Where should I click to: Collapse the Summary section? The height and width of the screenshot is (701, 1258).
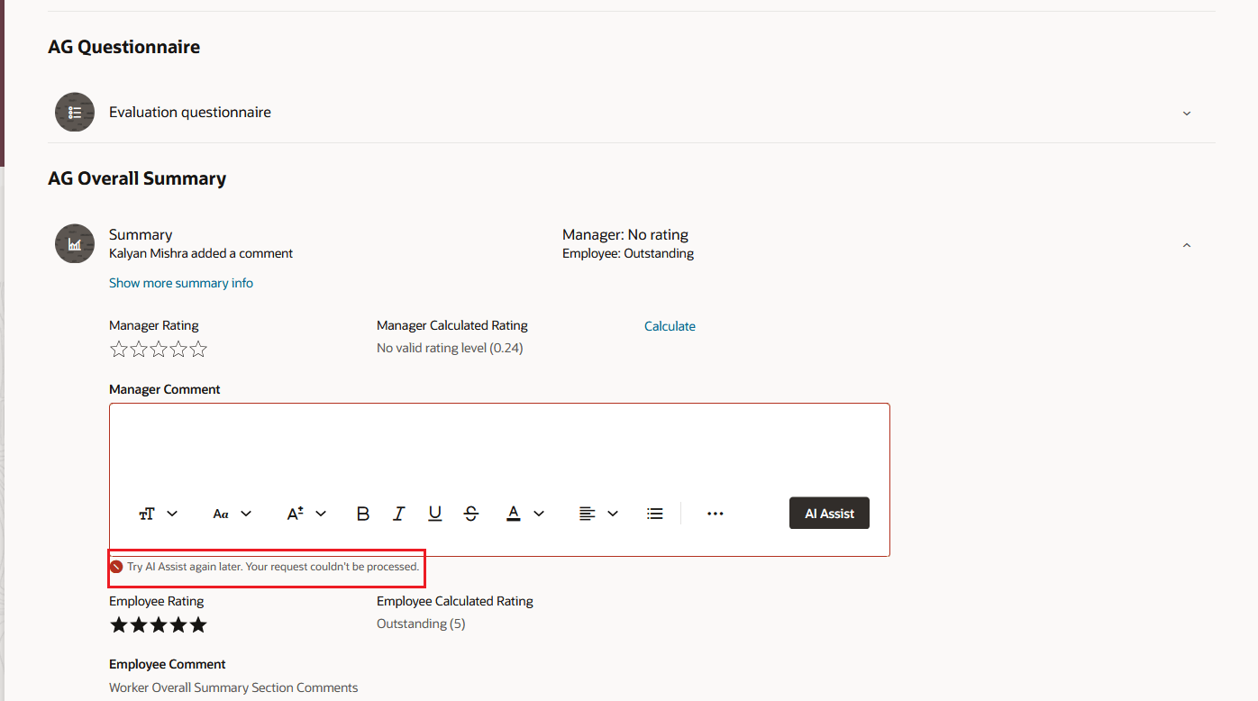[1186, 244]
